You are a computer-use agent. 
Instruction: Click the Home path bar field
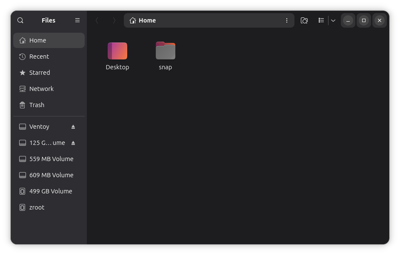[204, 20]
